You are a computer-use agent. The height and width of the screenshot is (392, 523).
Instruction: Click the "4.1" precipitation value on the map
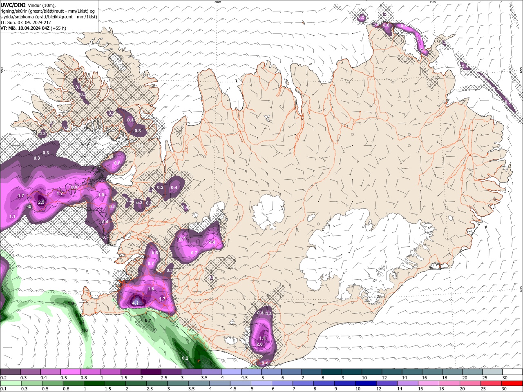(136, 303)
